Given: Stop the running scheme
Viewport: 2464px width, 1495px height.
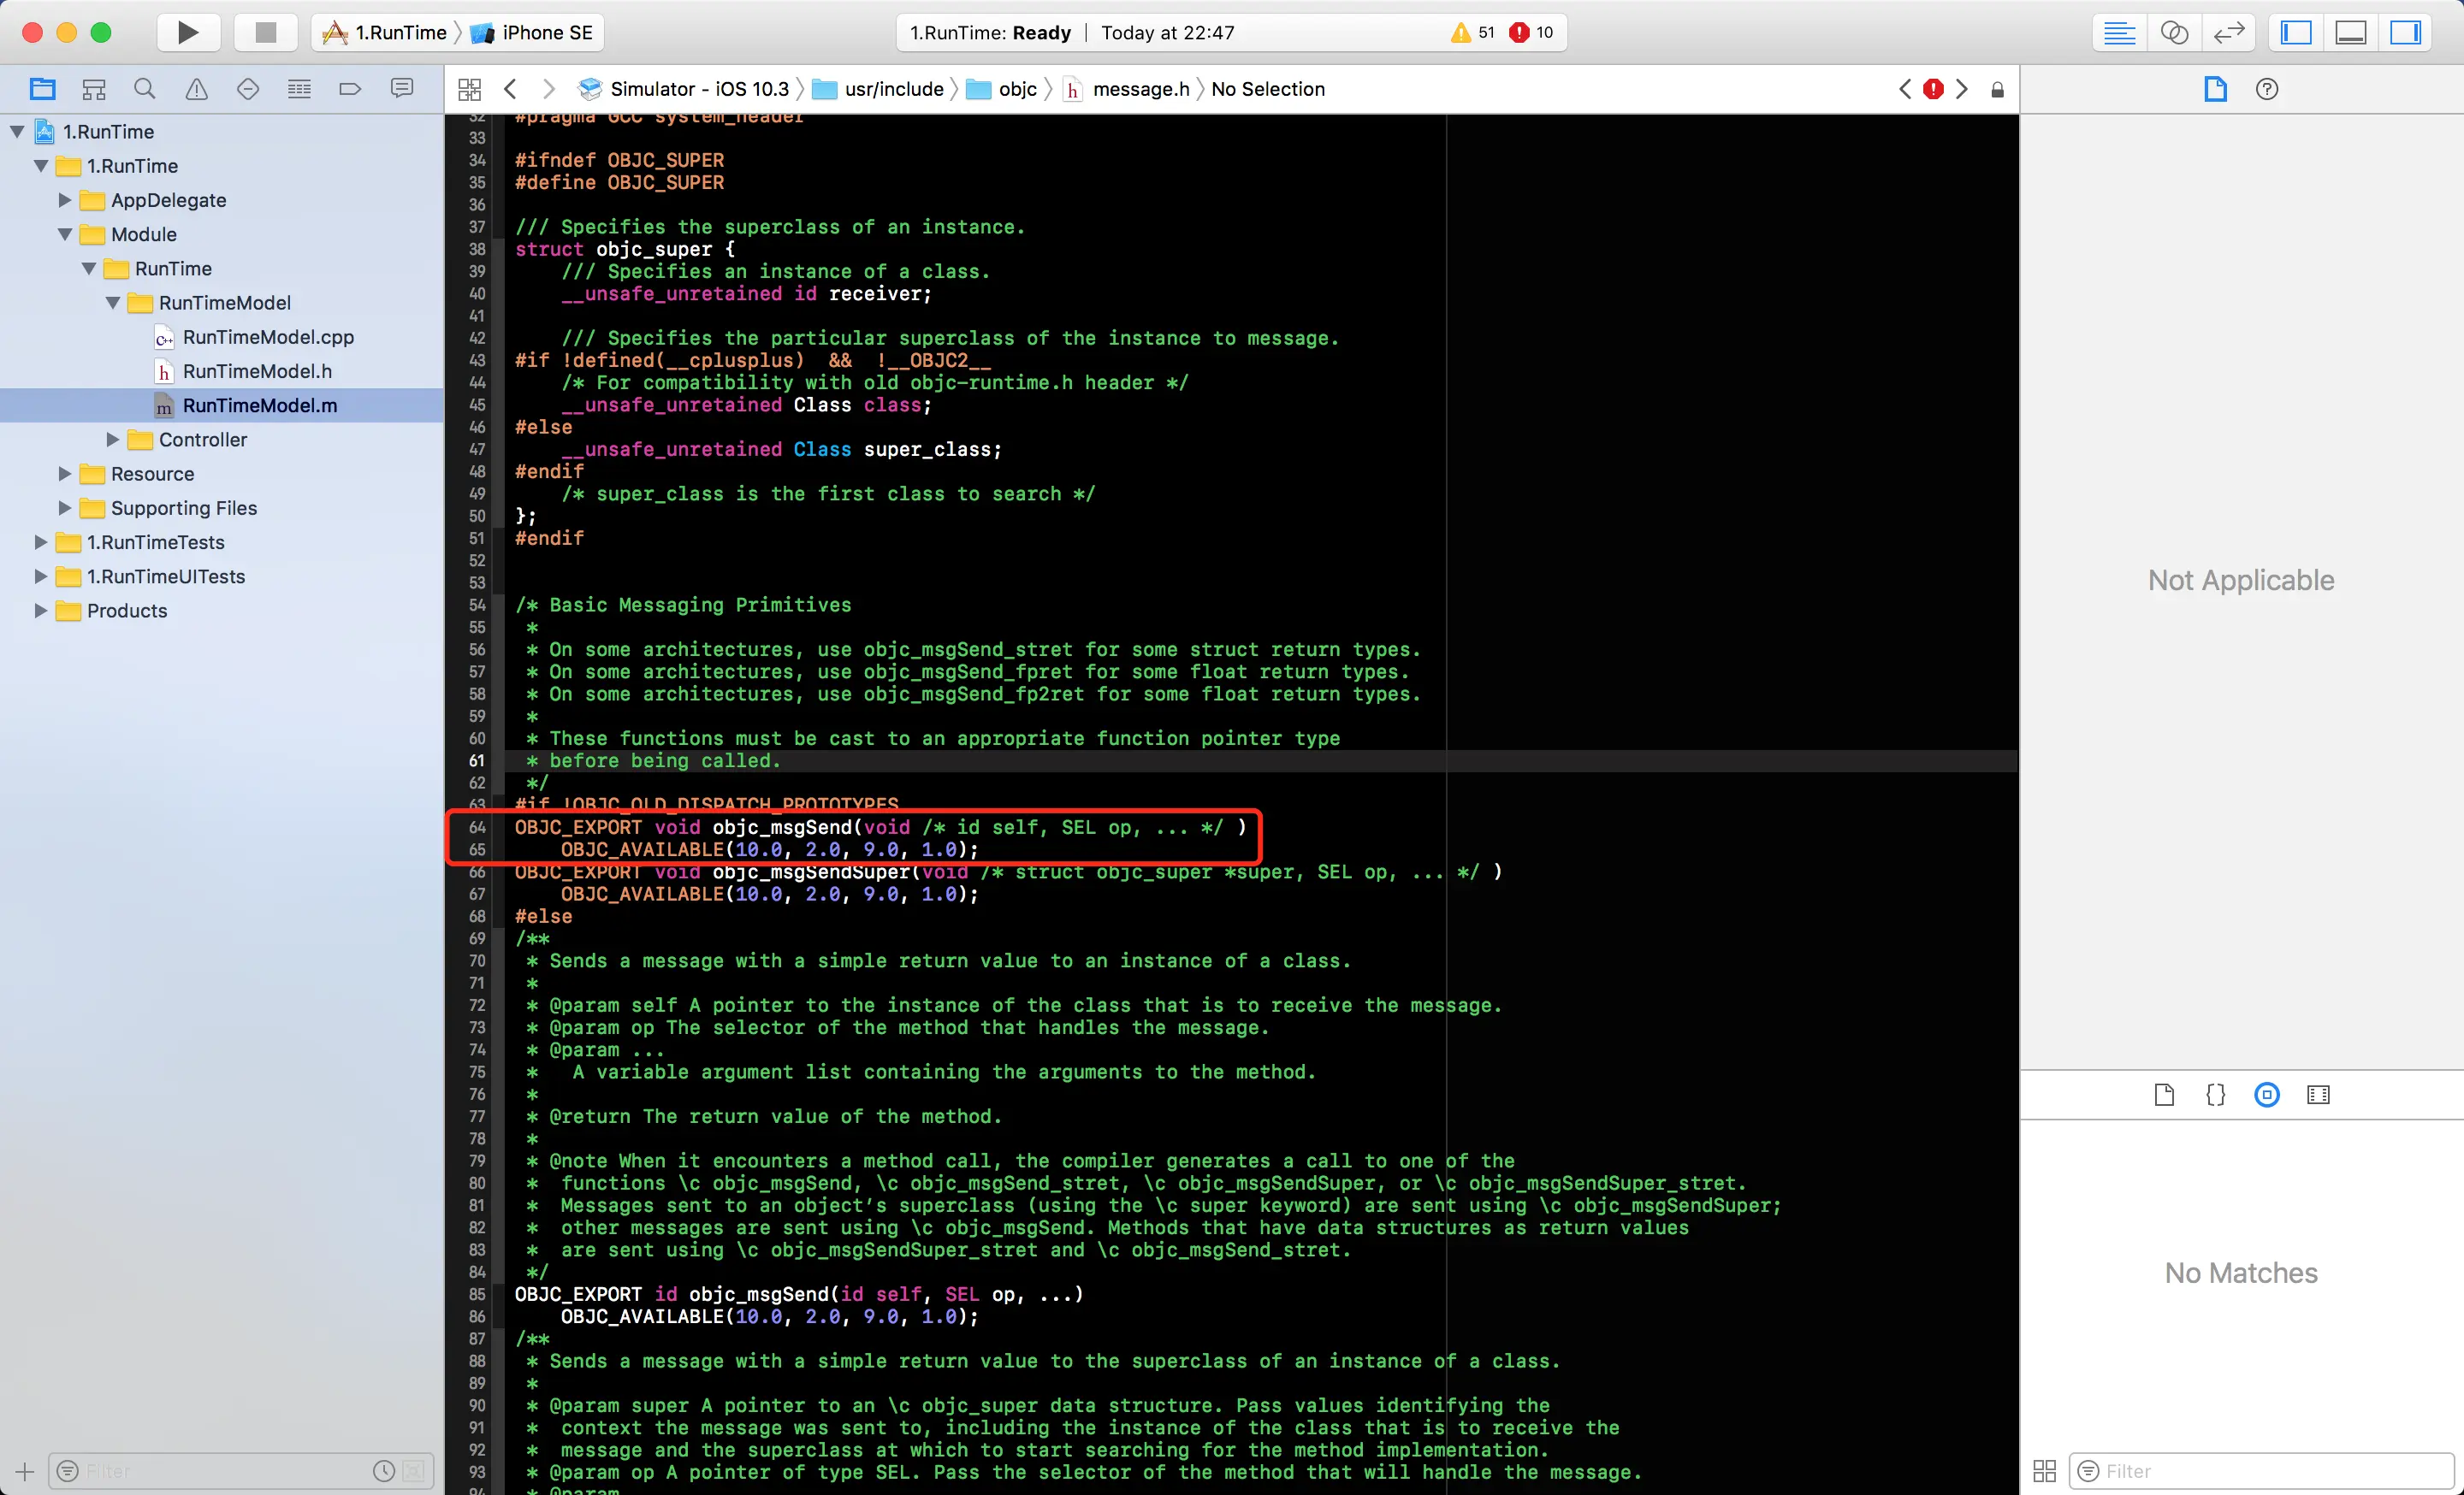Looking at the screenshot, I should click(x=265, y=33).
